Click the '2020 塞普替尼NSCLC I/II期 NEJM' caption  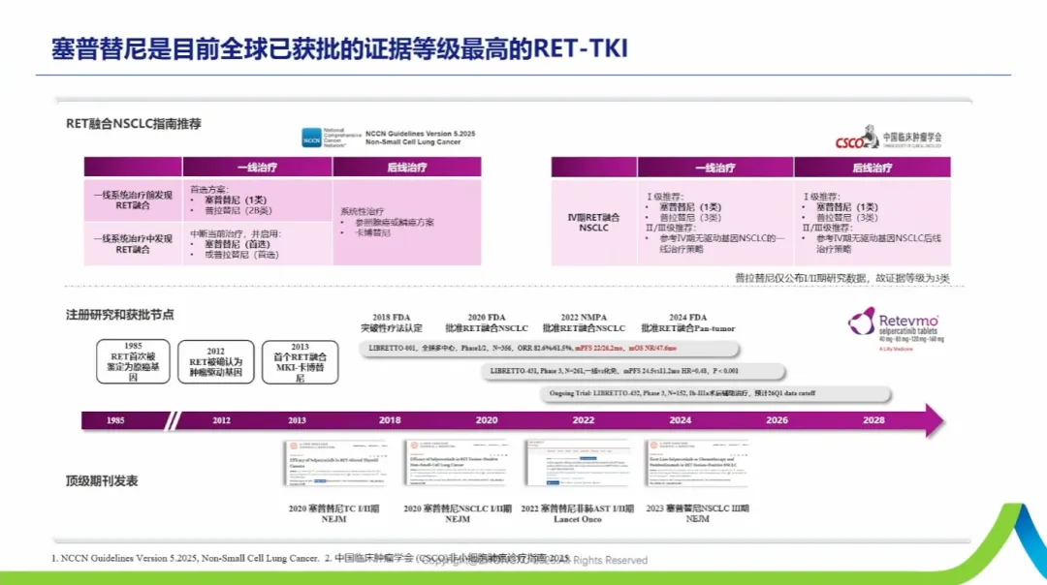[458, 513]
